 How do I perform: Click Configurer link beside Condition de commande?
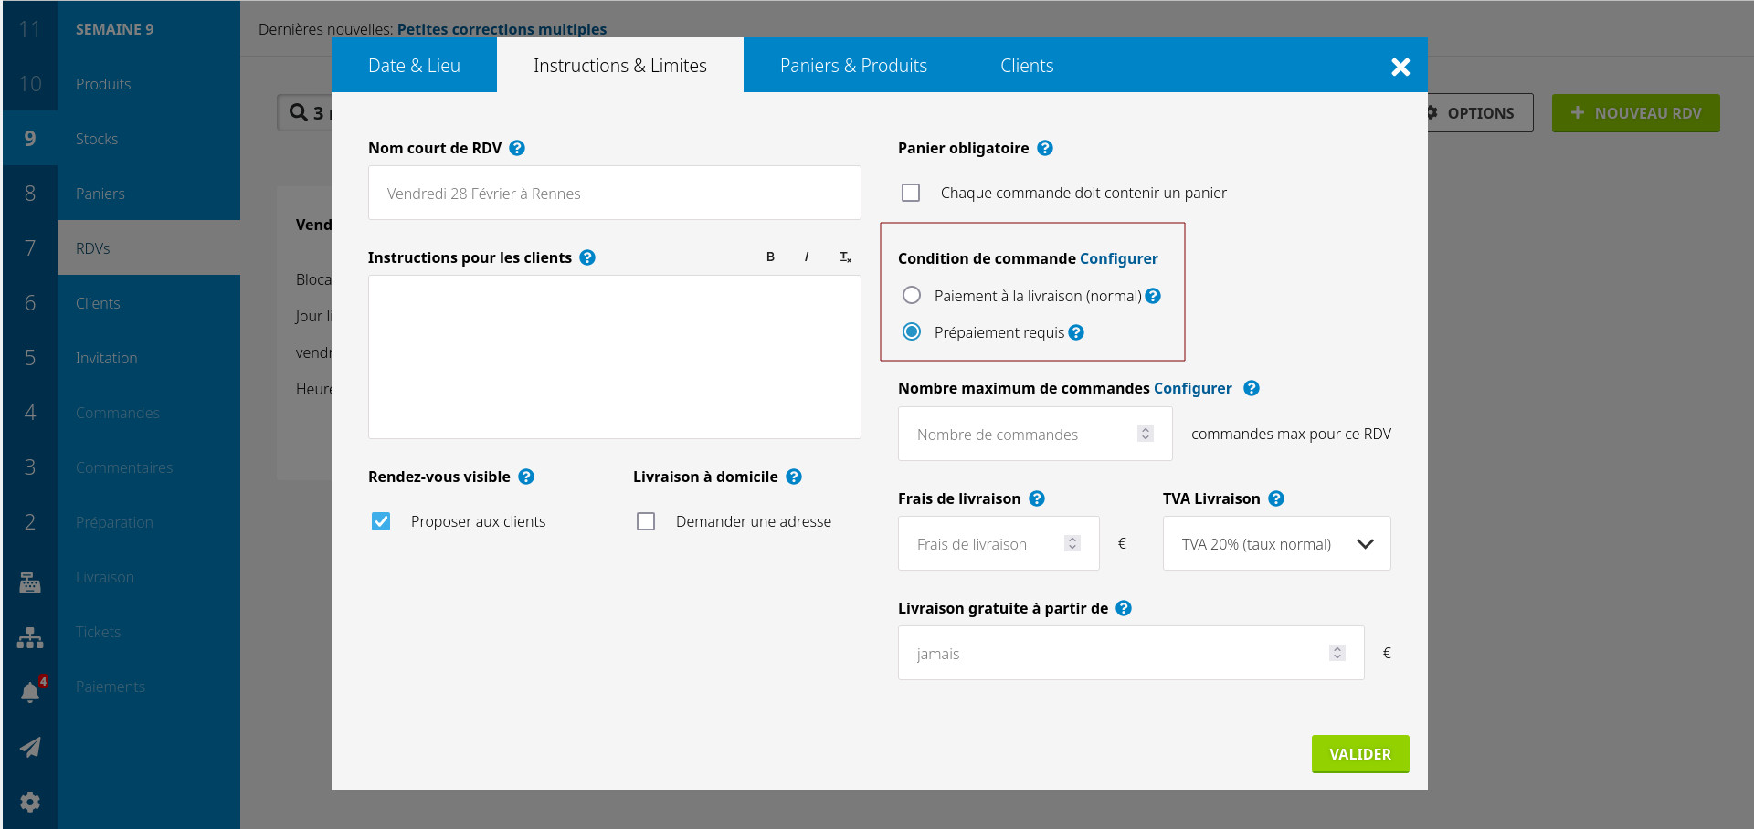point(1118,258)
